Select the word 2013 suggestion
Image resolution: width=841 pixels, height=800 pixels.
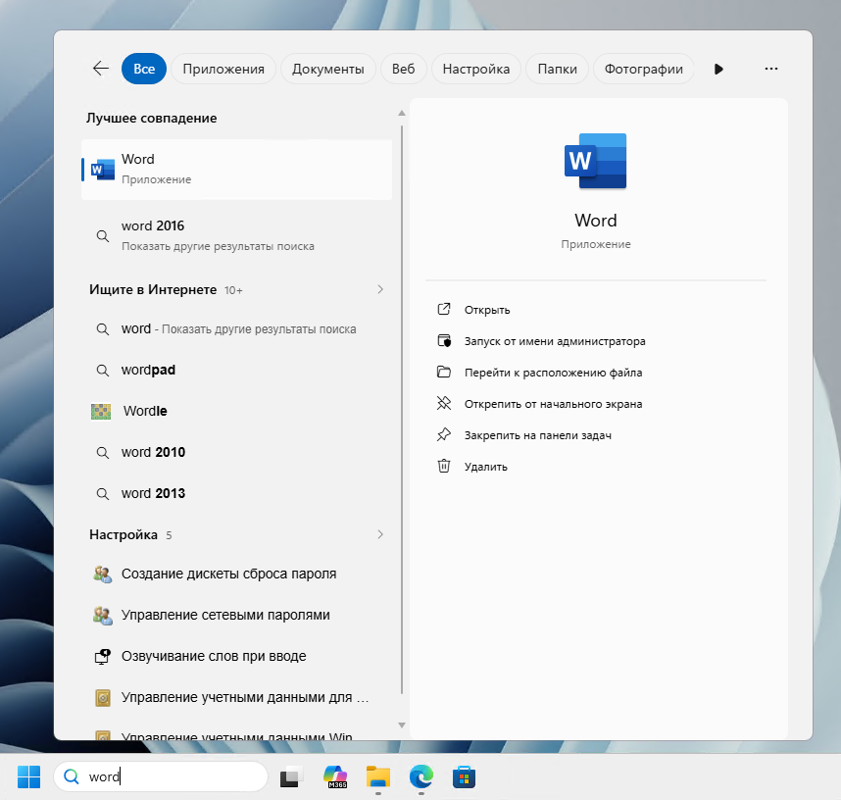236,494
